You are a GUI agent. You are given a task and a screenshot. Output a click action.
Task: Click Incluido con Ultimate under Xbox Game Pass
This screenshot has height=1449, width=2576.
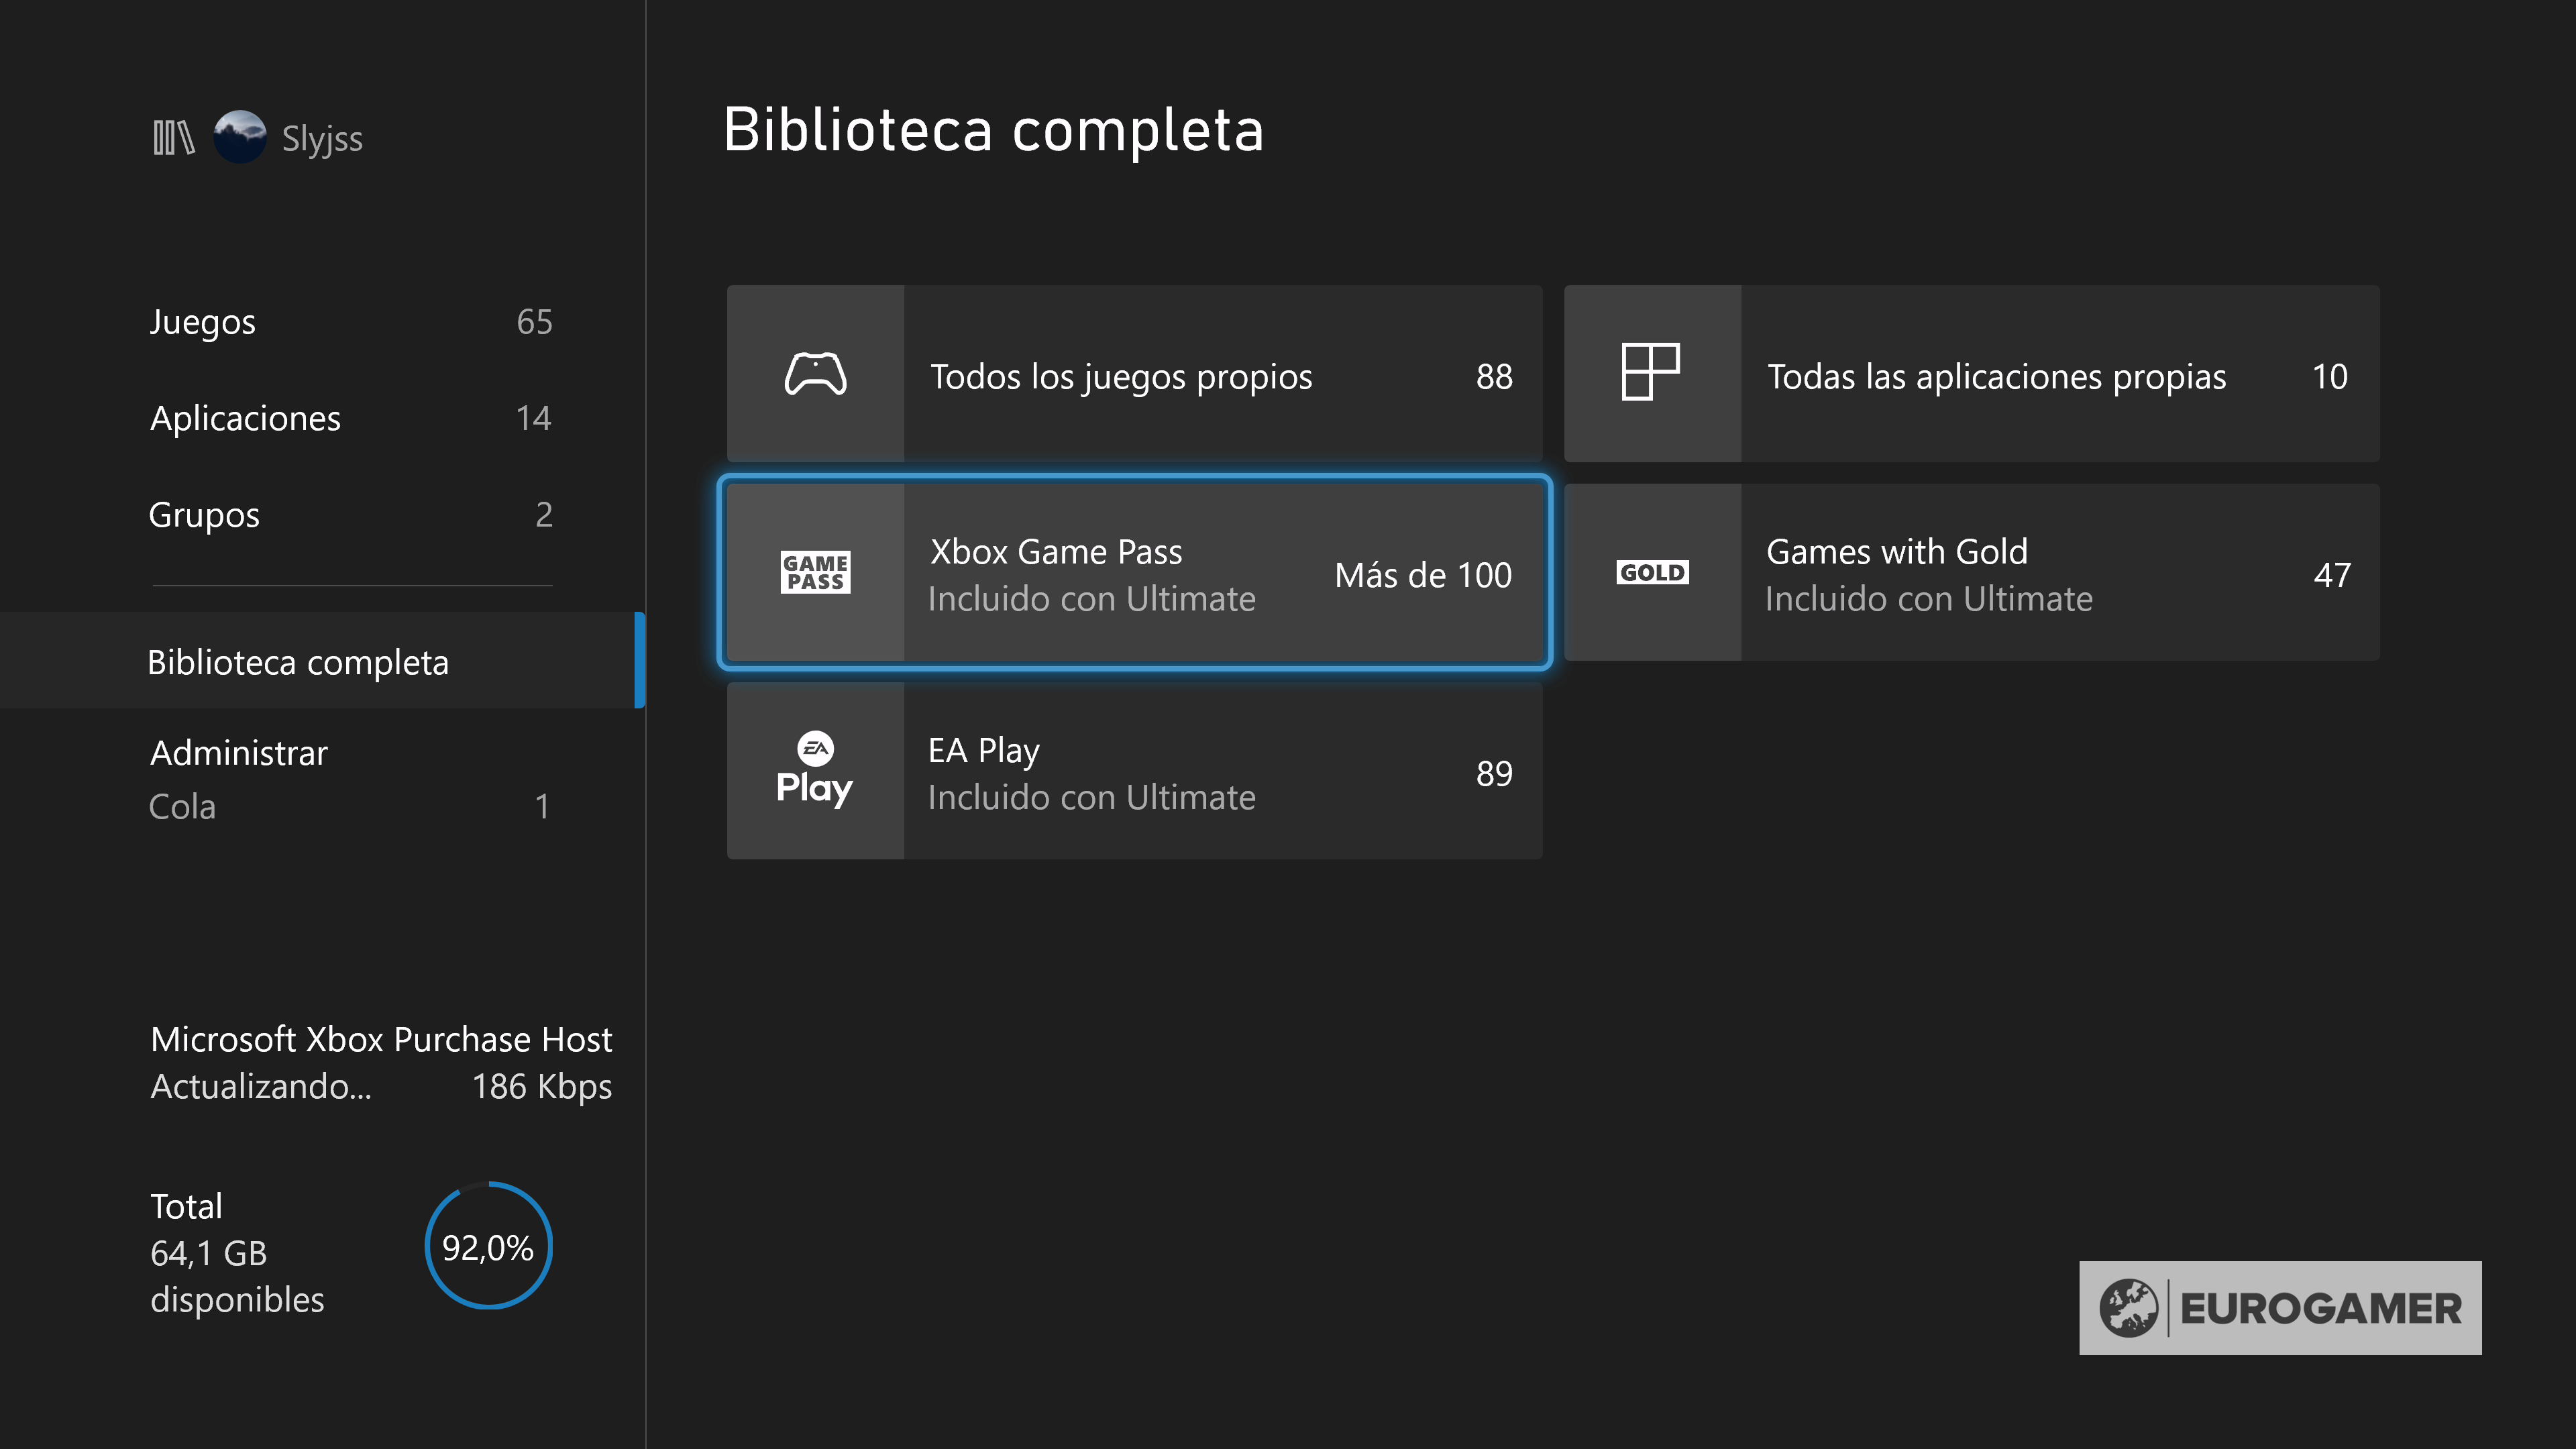(1092, 599)
